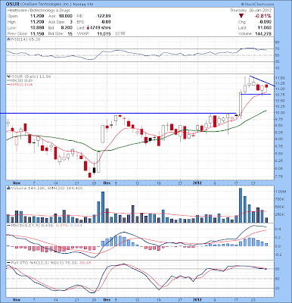Click the red arrow beside 4749 shrs
292x303 pixels.
click(x=88, y=28)
